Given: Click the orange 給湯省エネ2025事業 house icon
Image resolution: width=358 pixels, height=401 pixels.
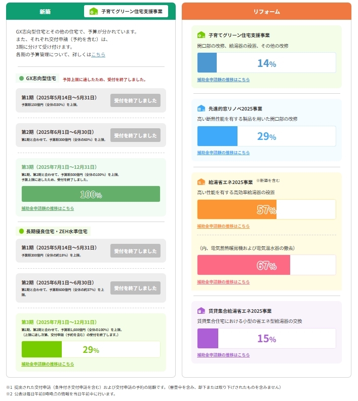Looking at the screenshot, I should pos(201,182).
